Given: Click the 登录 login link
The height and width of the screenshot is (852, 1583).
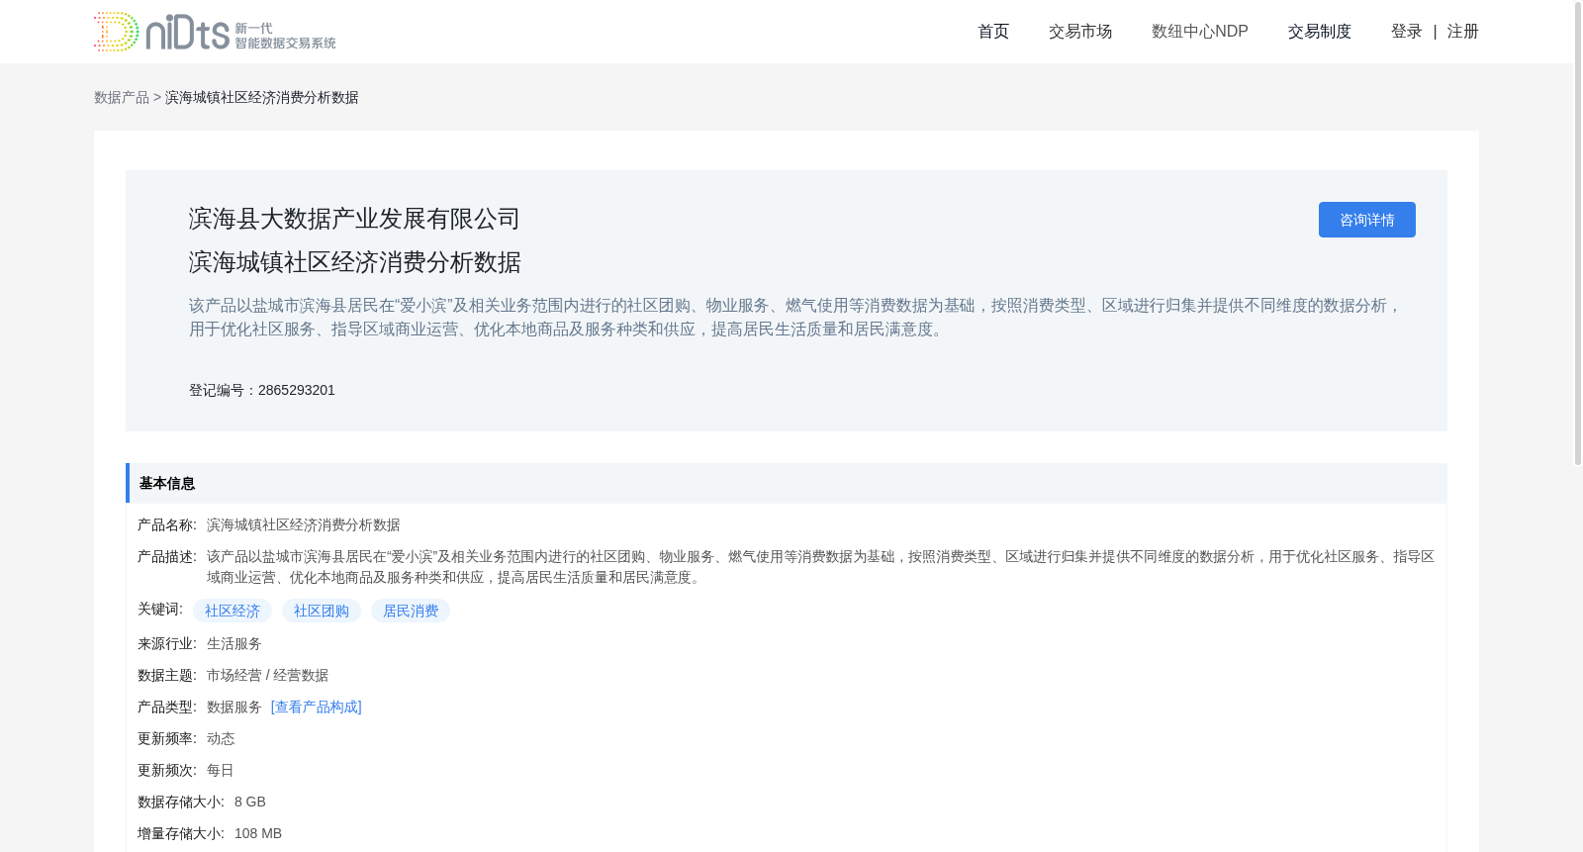Looking at the screenshot, I should [1406, 32].
